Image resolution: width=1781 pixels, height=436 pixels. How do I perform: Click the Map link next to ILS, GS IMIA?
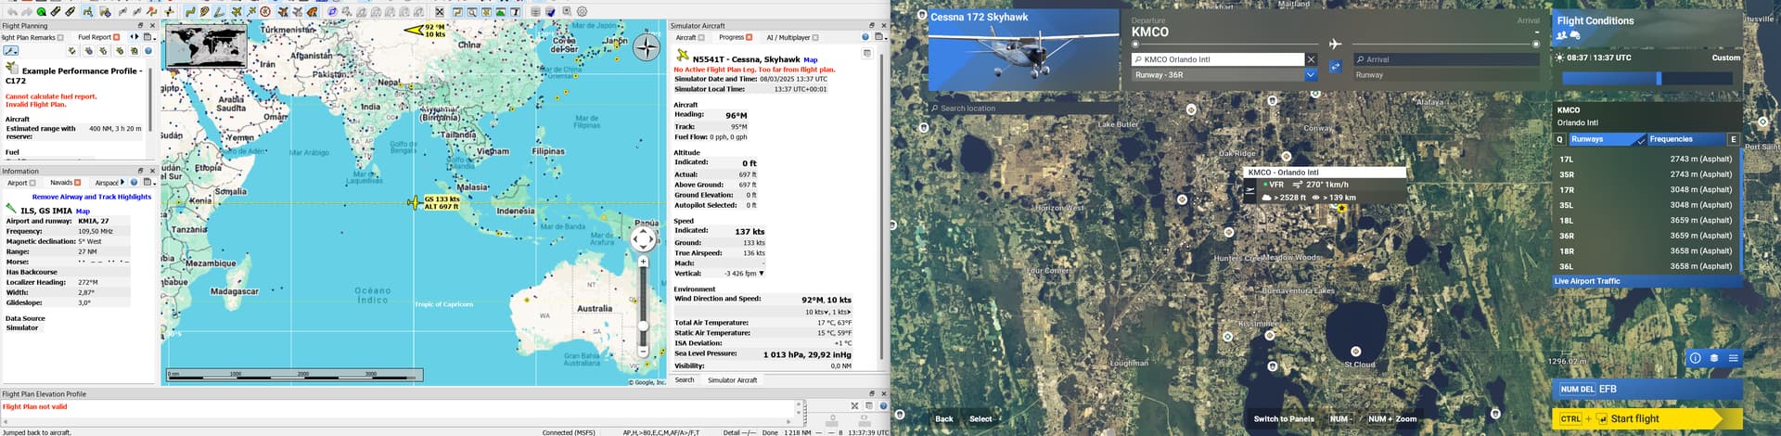tap(83, 211)
